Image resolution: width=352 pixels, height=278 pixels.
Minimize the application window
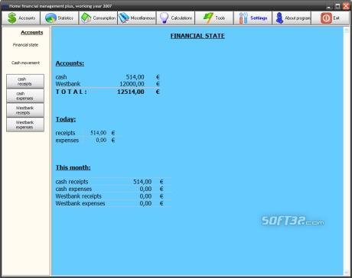(x=329, y=6)
